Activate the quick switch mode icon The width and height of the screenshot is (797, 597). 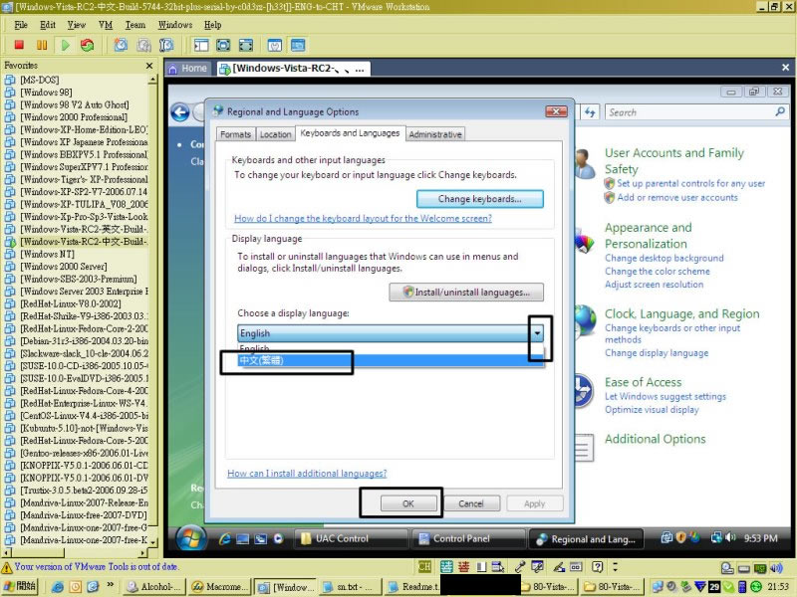tap(245, 45)
